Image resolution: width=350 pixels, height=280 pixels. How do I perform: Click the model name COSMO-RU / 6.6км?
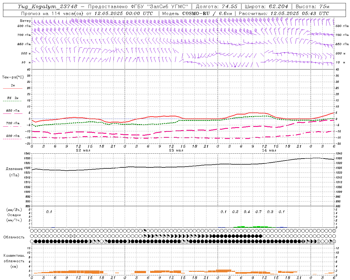coord(207,13)
